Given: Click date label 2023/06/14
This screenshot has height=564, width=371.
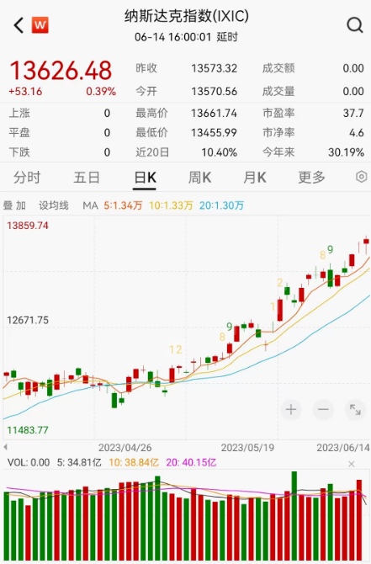Looking at the screenshot, I should pyautogui.click(x=343, y=448).
